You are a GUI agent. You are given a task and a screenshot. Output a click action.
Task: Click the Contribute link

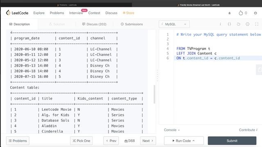click(248, 130)
